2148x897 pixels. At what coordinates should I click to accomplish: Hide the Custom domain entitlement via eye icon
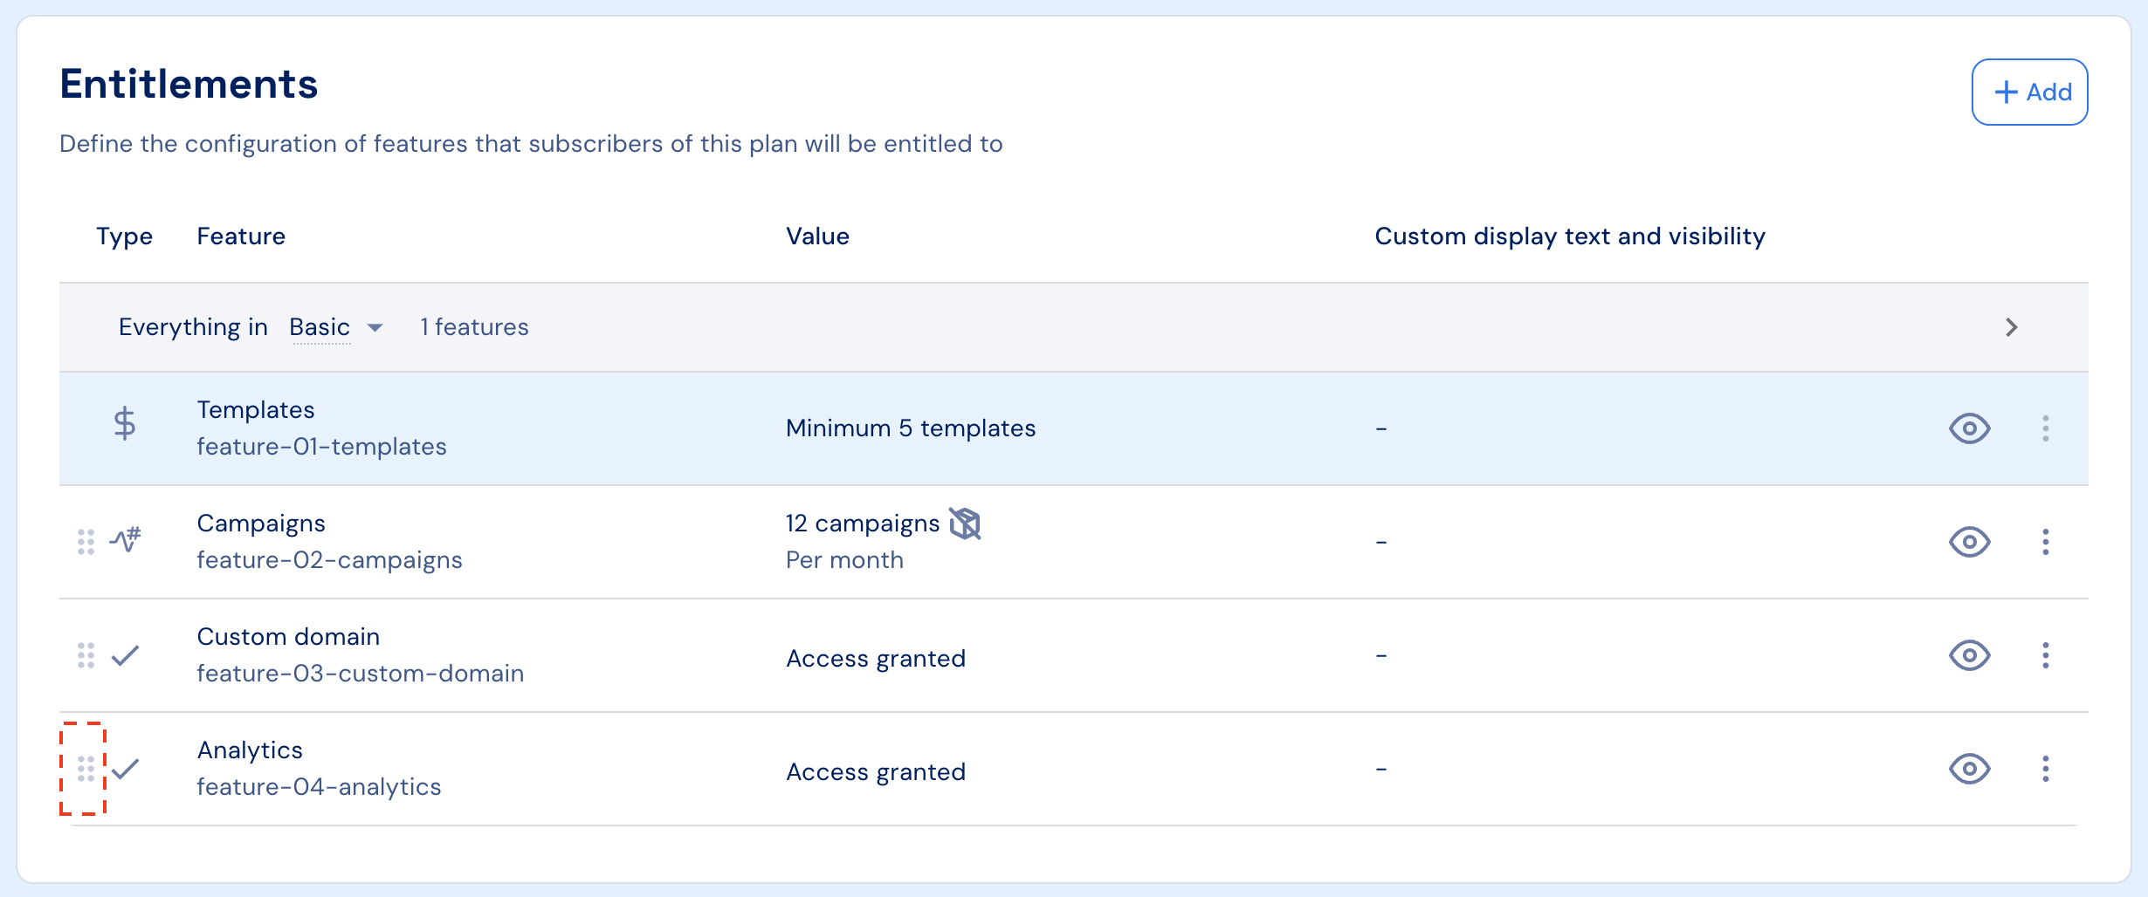(x=1970, y=655)
